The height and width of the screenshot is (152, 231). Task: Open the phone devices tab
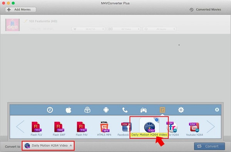tap(125, 110)
